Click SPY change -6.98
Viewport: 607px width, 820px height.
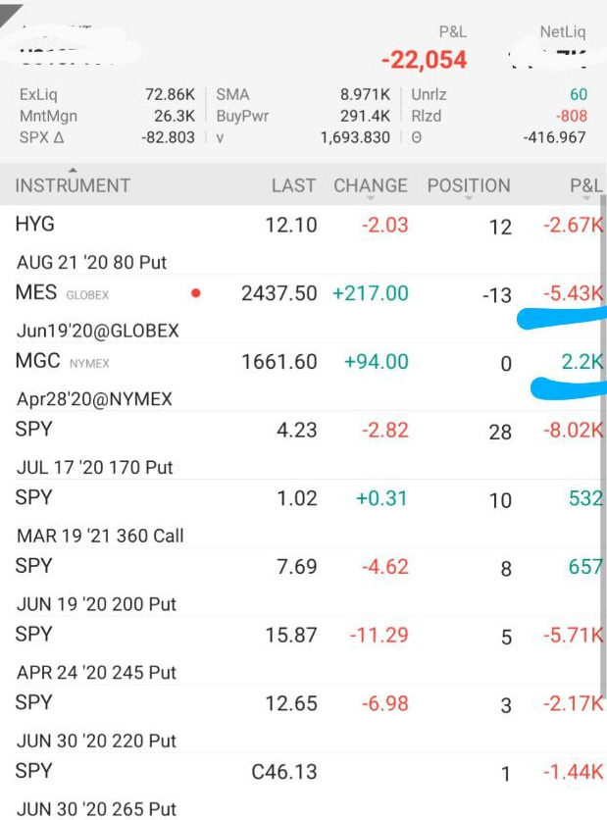pyautogui.click(x=384, y=704)
